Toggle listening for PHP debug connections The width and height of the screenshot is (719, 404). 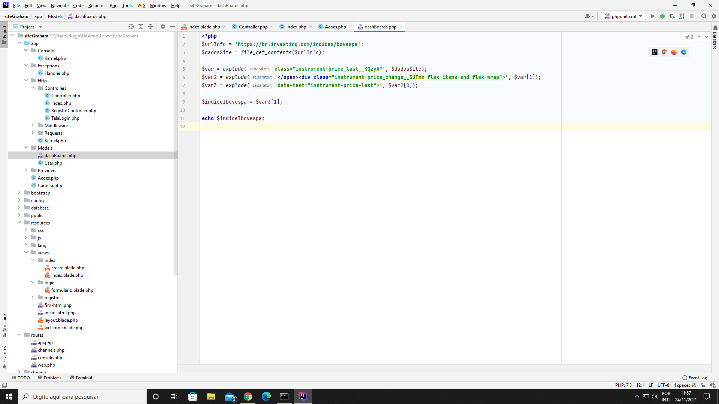(x=682, y=16)
